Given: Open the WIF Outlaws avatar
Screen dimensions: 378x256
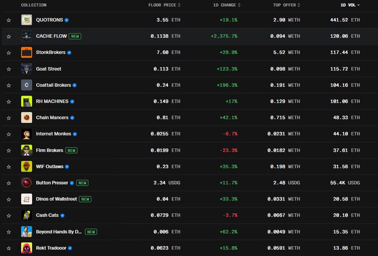Looking at the screenshot, I should (x=27, y=167).
